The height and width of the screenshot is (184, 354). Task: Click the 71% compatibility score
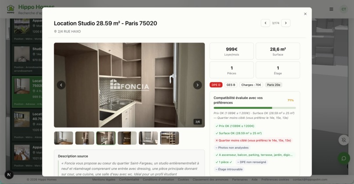tap(291, 100)
